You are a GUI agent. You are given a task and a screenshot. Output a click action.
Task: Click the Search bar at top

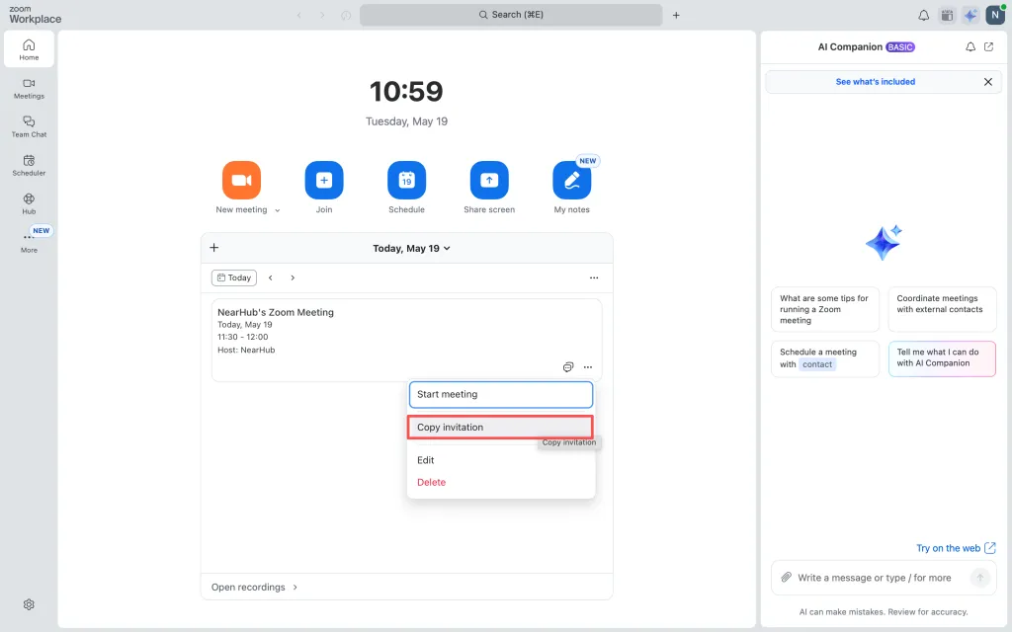point(511,15)
